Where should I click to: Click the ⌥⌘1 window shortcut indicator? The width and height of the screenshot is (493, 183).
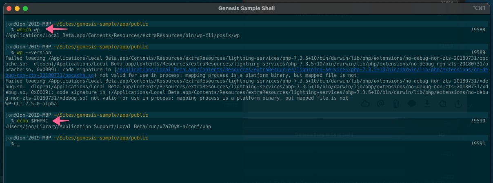click(x=479, y=8)
